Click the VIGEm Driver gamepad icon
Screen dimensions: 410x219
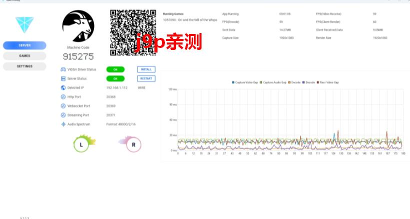tap(63, 69)
